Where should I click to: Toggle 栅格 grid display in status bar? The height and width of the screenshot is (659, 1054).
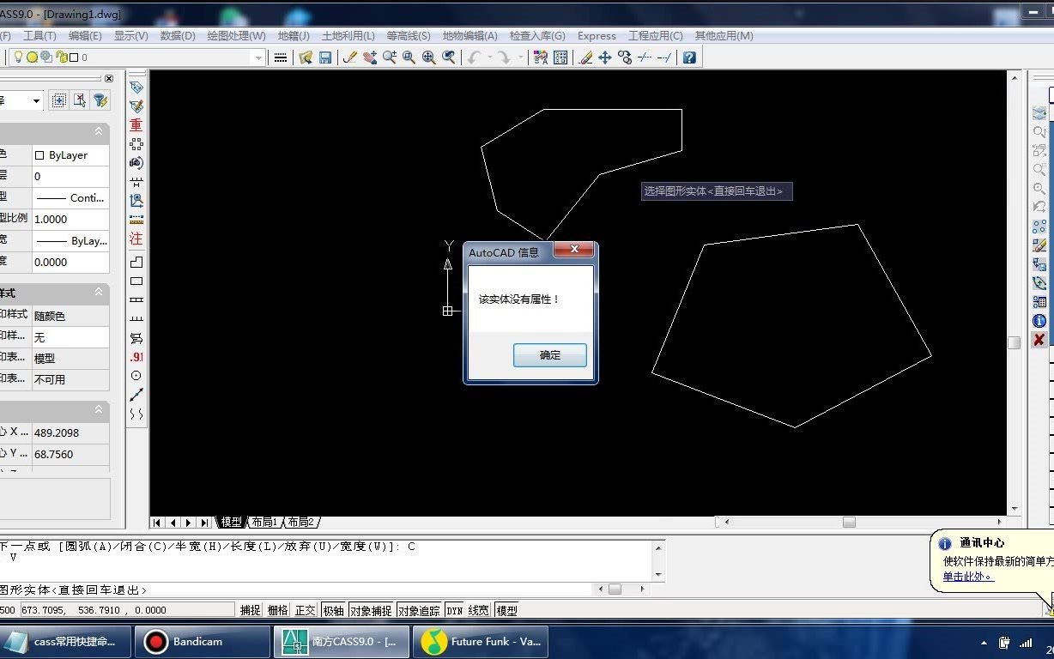pos(278,610)
